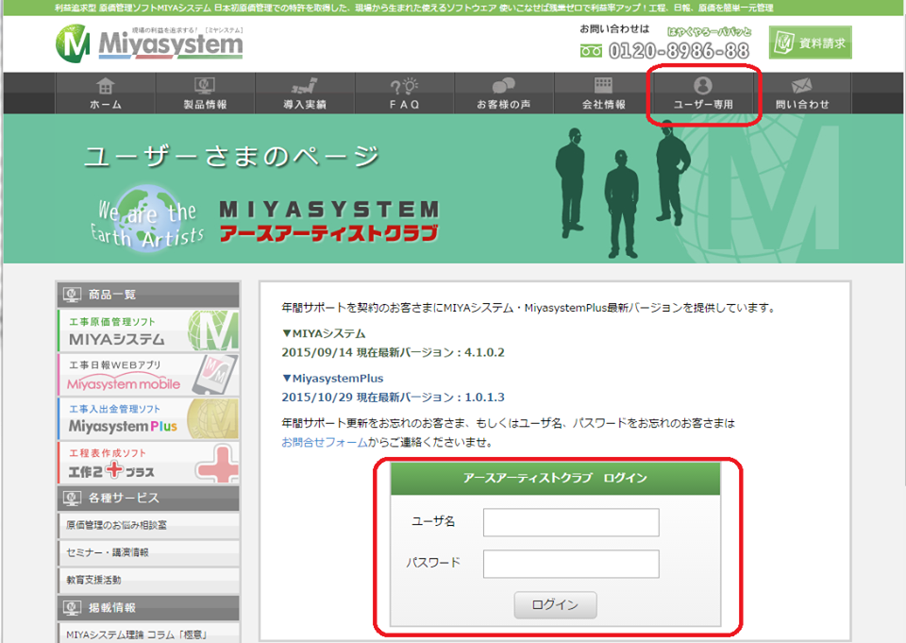The width and height of the screenshot is (906, 643).
Task: Click the 掲載情報 sidebar header
Action: (x=148, y=608)
